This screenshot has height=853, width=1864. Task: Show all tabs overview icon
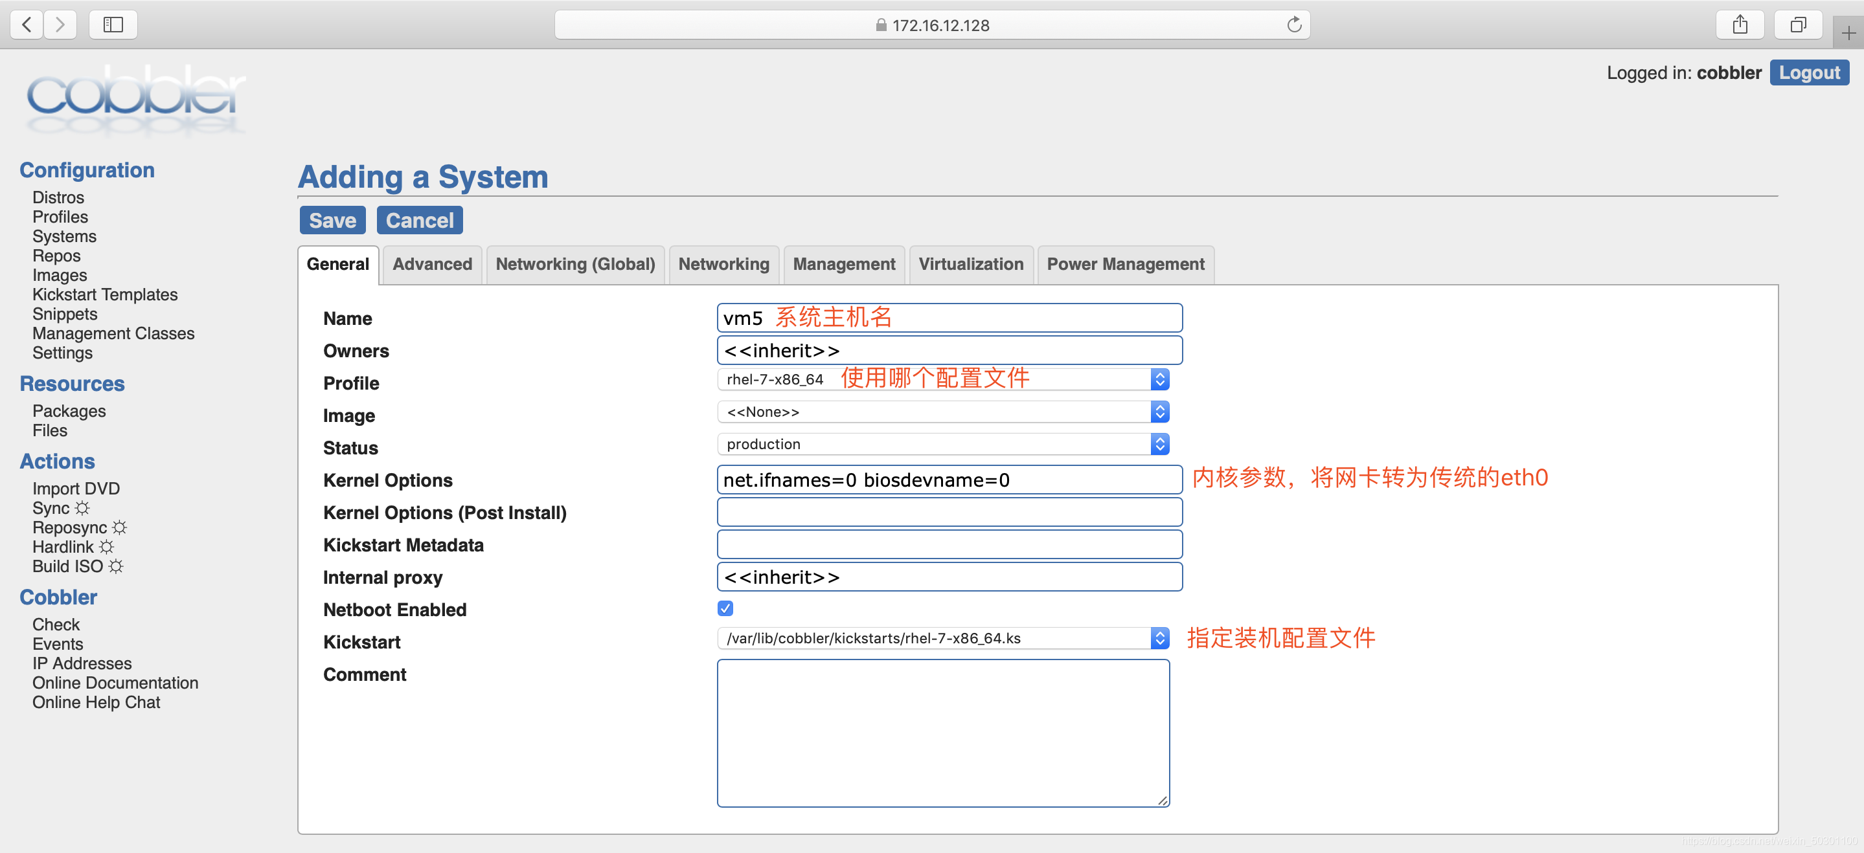1797,25
